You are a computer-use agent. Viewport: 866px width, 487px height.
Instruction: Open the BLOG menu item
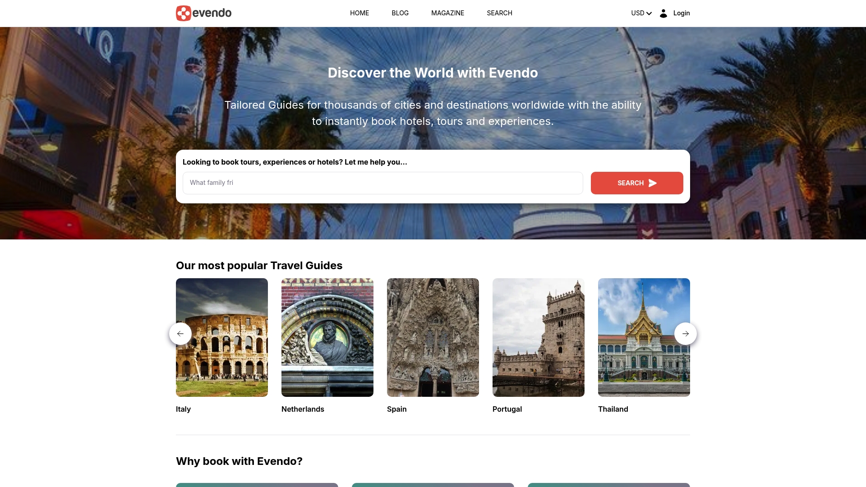400,13
